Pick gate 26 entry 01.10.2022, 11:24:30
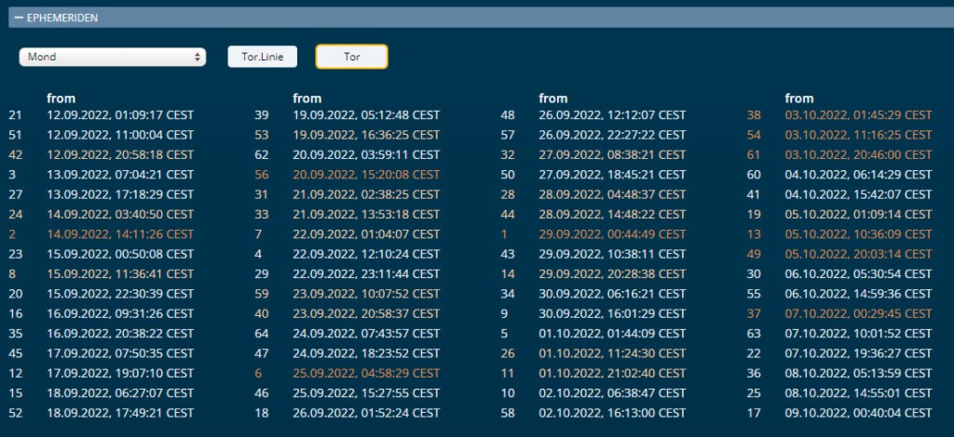The height and width of the screenshot is (437, 954). pyautogui.click(x=612, y=352)
